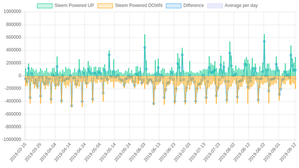Click the 2019-06-13 date label

point(152,152)
